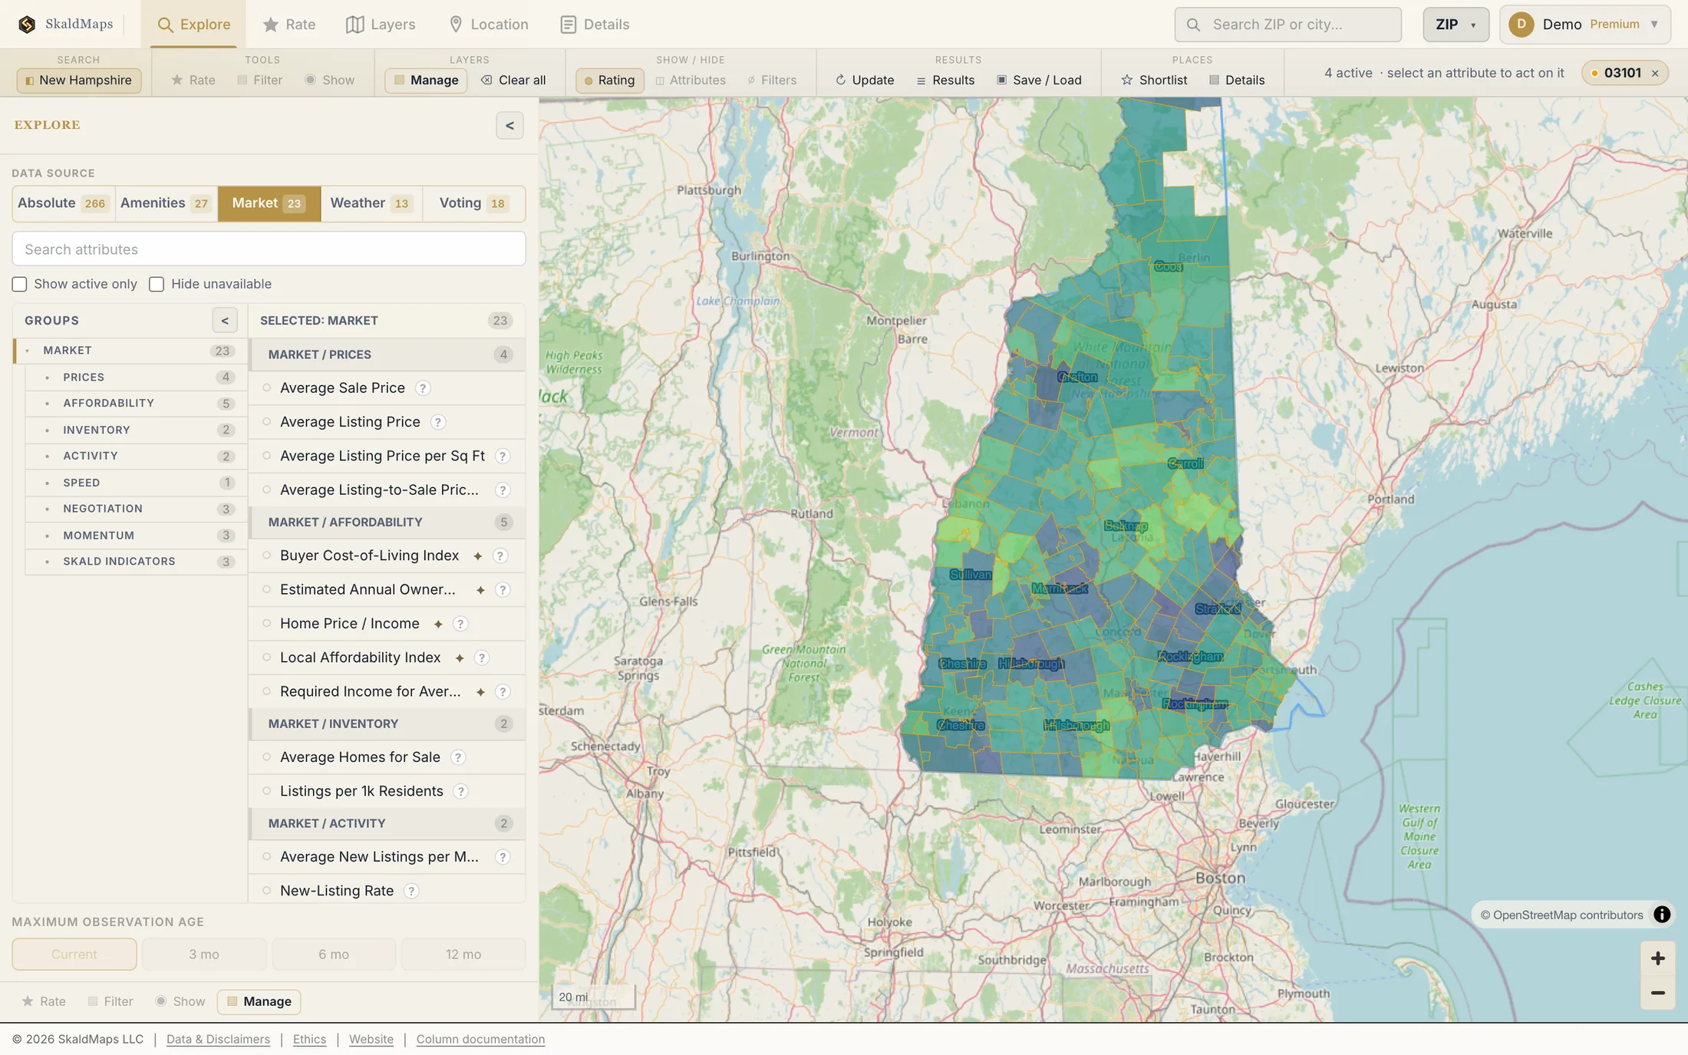
Task: Switch to the Location top tab
Action: pos(488,25)
